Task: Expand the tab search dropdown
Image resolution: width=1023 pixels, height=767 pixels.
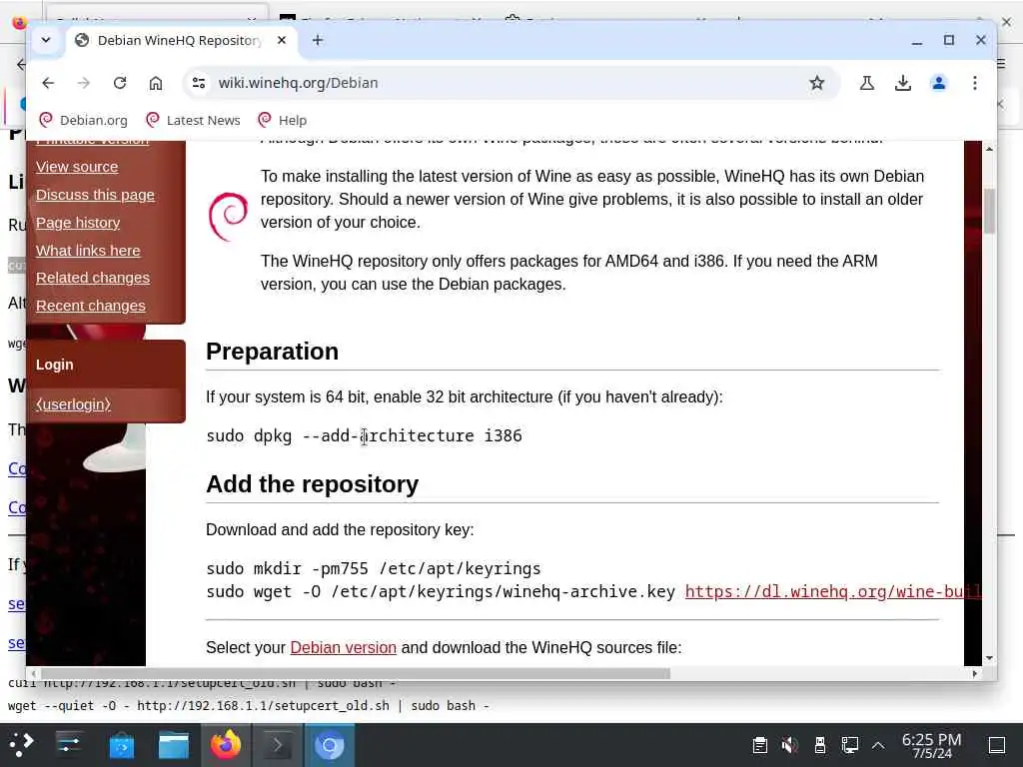Action: click(46, 40)
